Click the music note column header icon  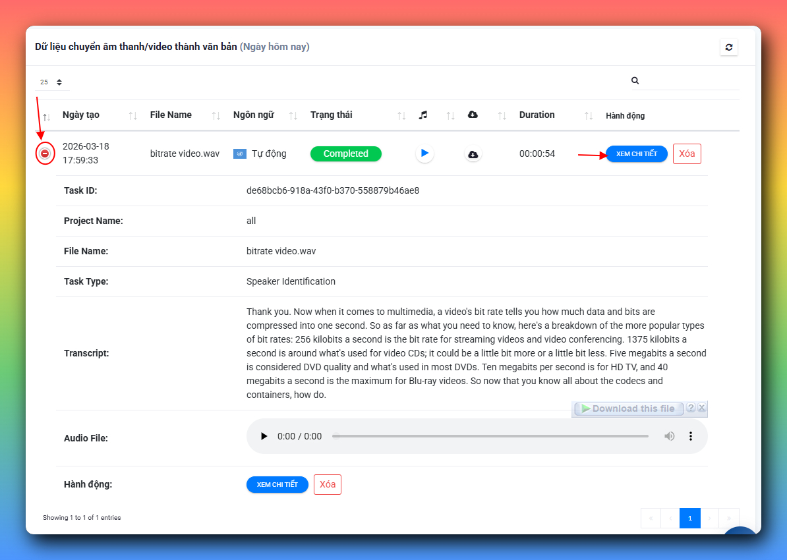[423, 115]
